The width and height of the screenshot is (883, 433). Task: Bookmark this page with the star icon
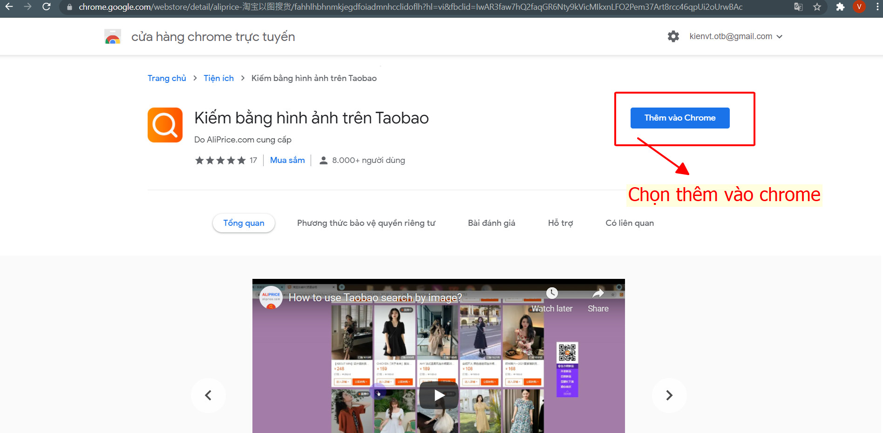pos(817,7)
